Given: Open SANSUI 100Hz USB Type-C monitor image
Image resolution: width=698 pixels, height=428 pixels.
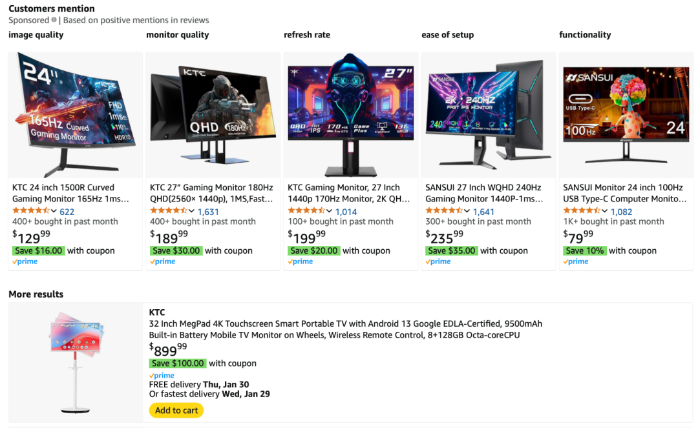Looking at the screenshot, I should (626, 115).
